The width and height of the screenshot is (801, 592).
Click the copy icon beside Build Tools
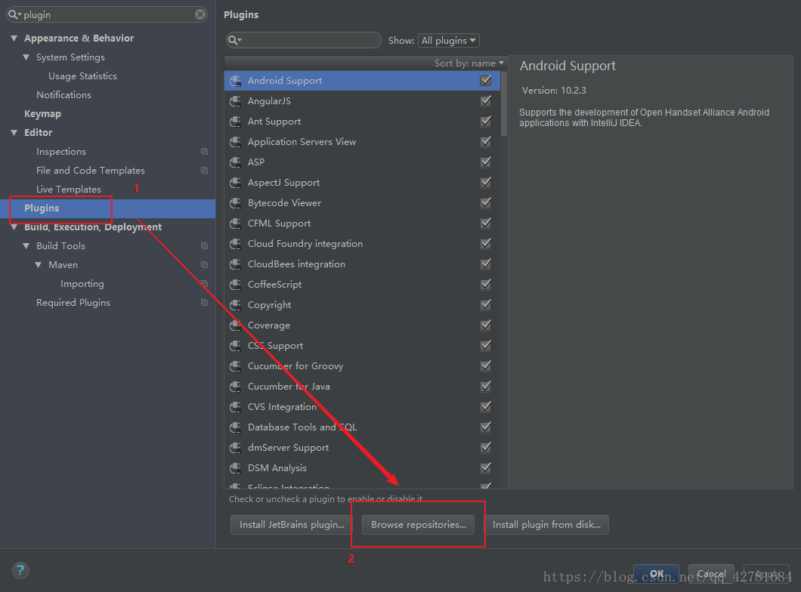click(x=204, y=246)
